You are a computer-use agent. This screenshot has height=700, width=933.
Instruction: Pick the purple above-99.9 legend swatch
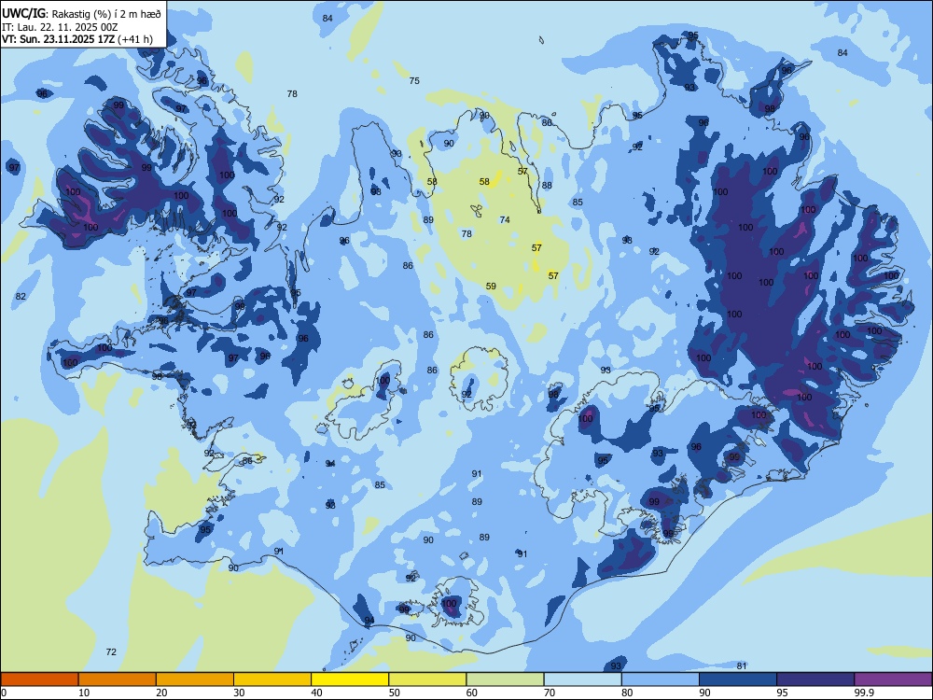[893, 679]
